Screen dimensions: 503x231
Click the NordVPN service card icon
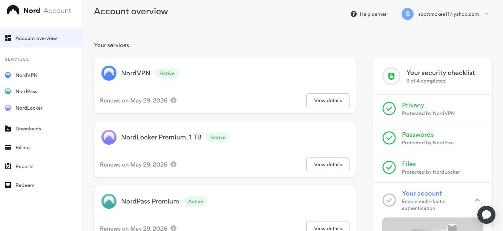(109, 73)
